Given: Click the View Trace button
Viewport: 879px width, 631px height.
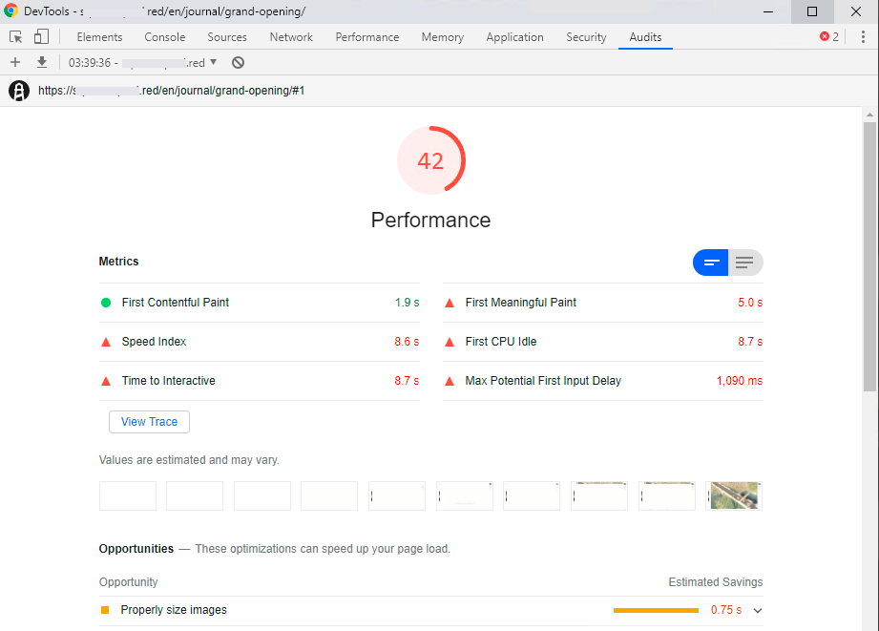Looking at the screenshot, I should point(149,422).
